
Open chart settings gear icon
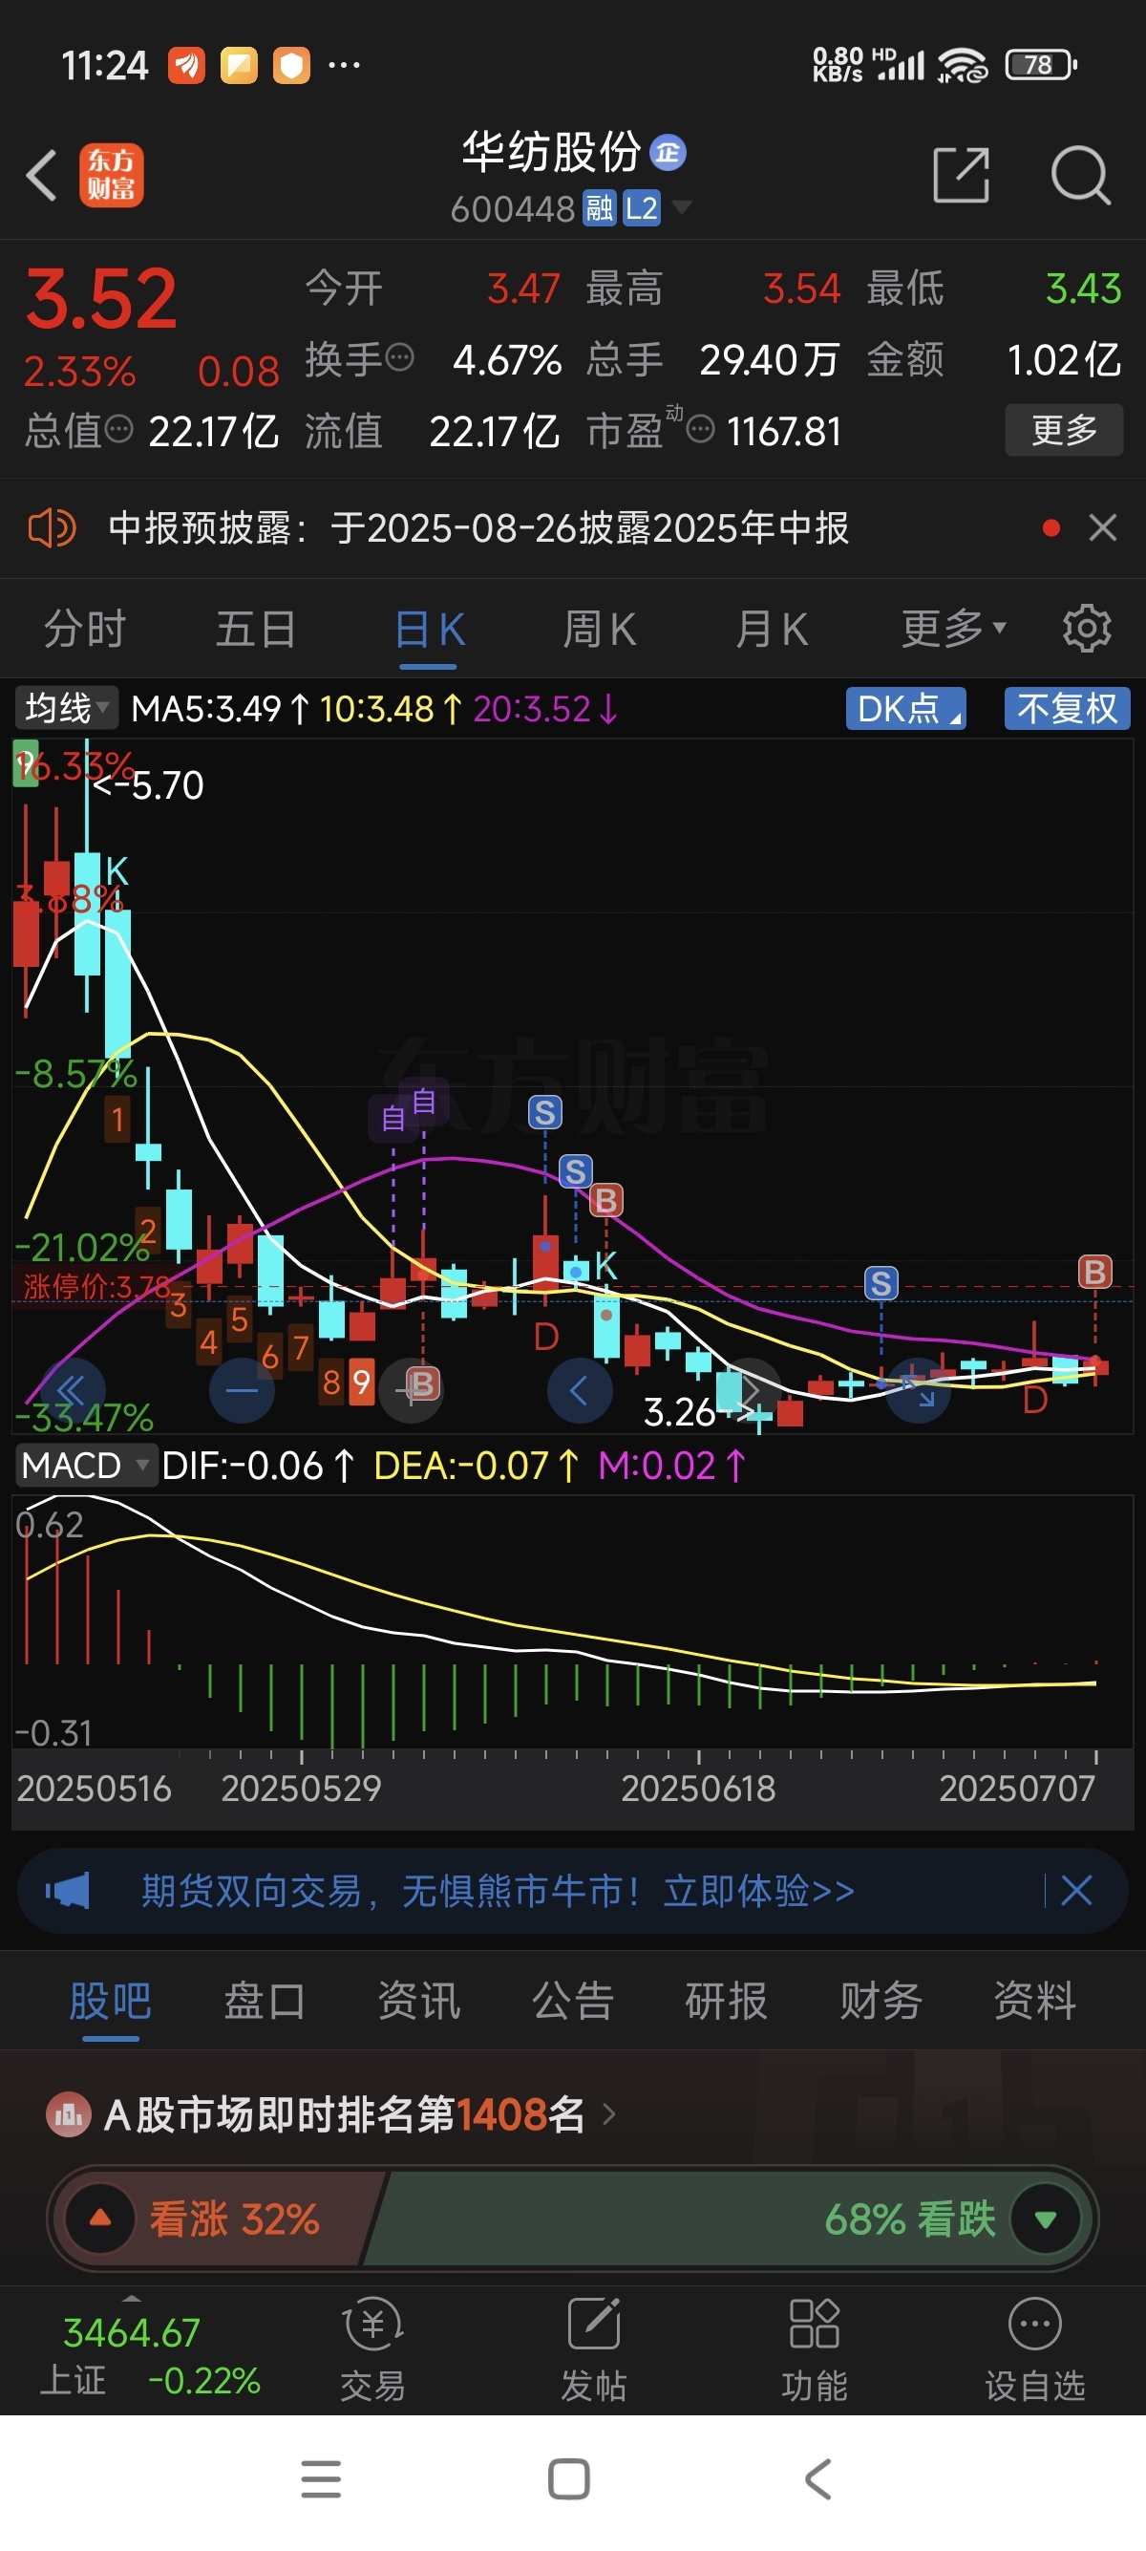pos(1087,628)
